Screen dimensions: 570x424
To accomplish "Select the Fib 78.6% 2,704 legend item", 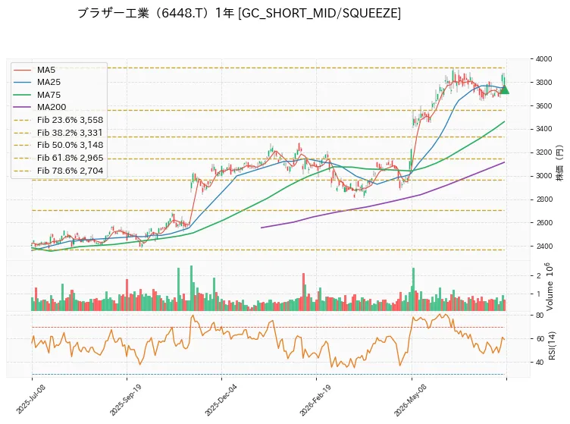I will point(58,171).
